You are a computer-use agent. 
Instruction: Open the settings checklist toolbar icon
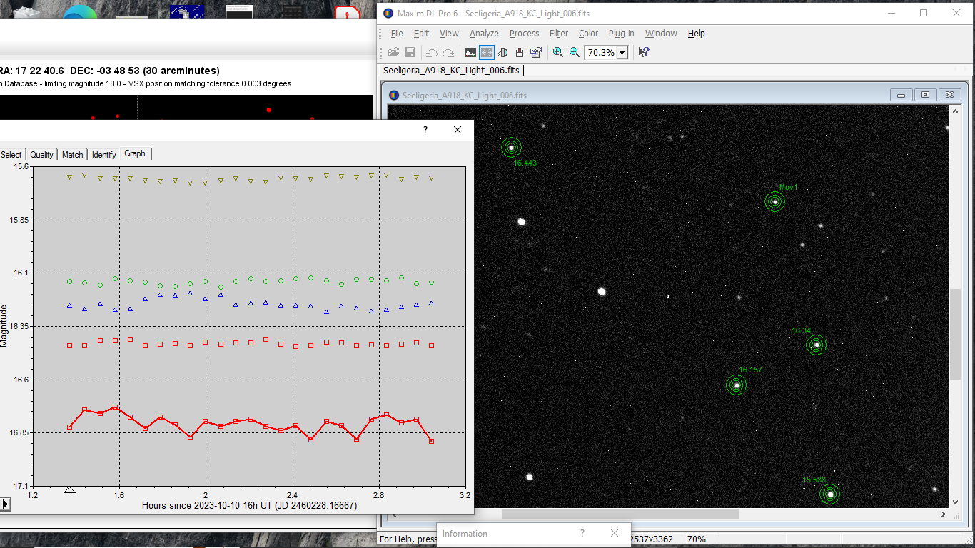coord(536,52)
